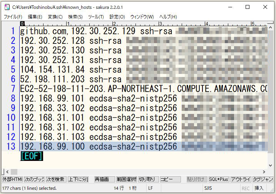
Task: Open the 編集(E) menu
Action: [35, 17]
